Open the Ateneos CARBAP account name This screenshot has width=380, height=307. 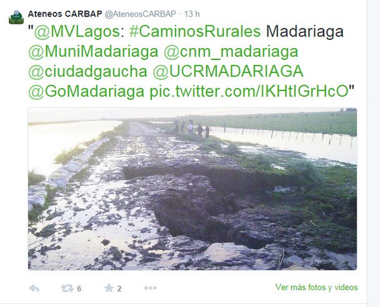[65, 14]
